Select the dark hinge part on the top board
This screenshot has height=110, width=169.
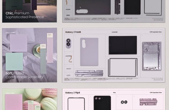(118, 7)
